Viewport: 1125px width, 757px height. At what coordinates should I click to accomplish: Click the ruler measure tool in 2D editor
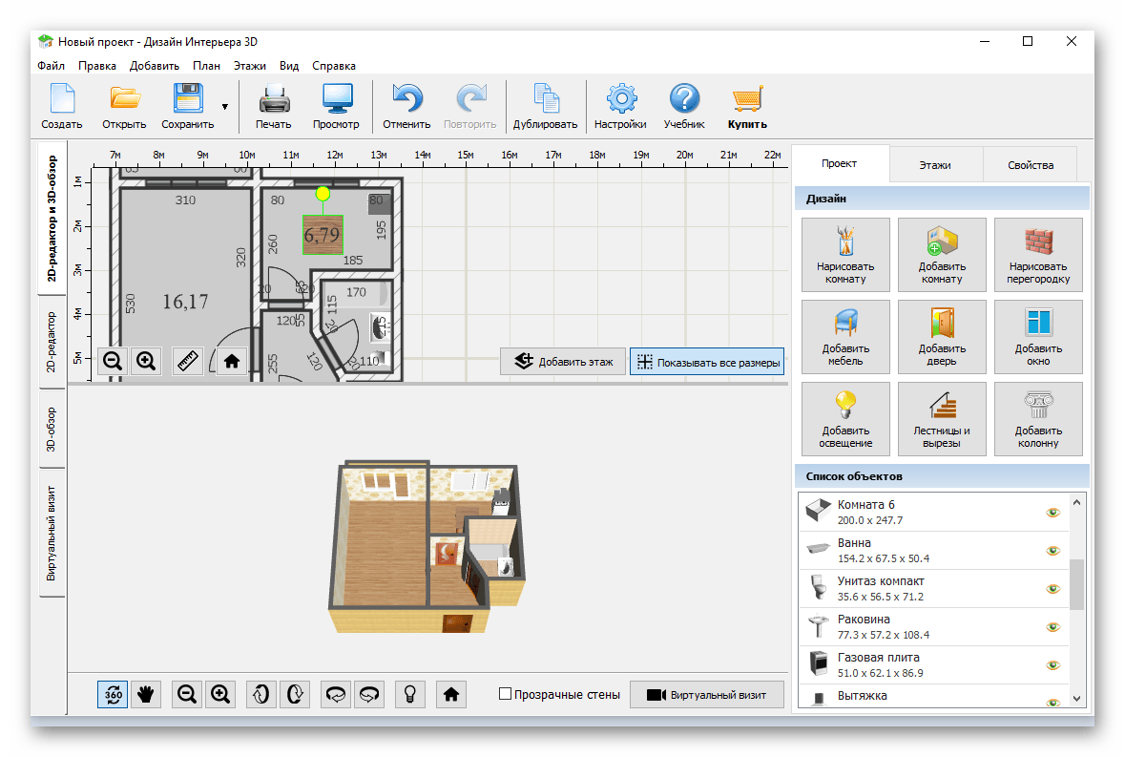188,361
